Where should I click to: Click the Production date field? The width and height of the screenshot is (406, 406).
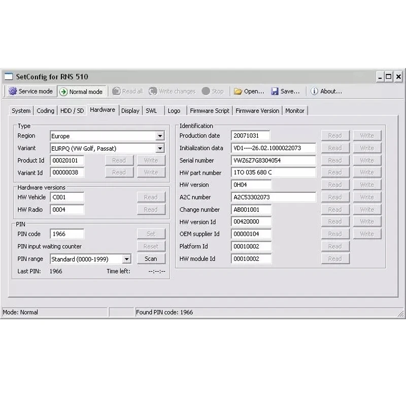pyautogui.click(x=250, y=136)
